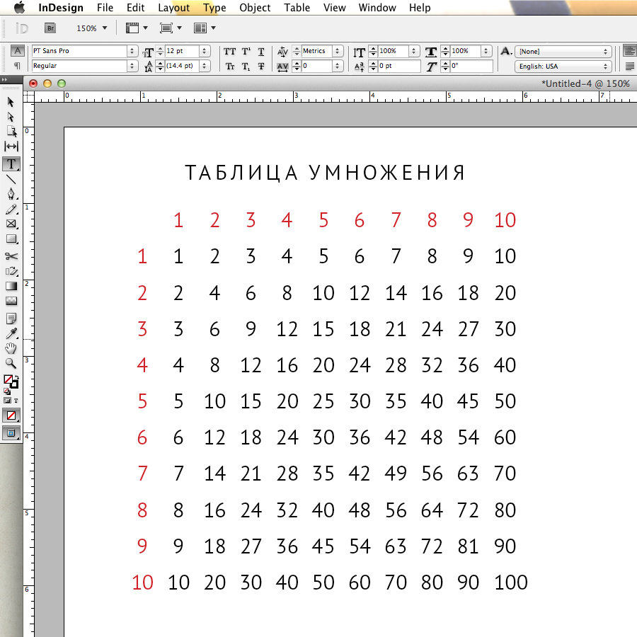Select the Gradient Swatch tool

coord(11,286)
